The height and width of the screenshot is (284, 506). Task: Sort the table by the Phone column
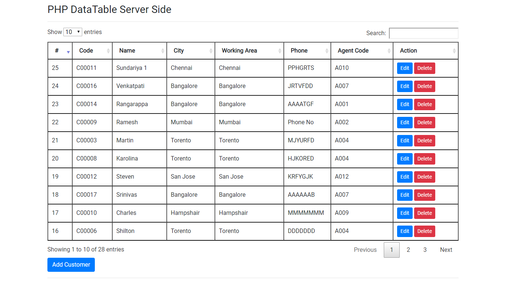tap(327, 50)
